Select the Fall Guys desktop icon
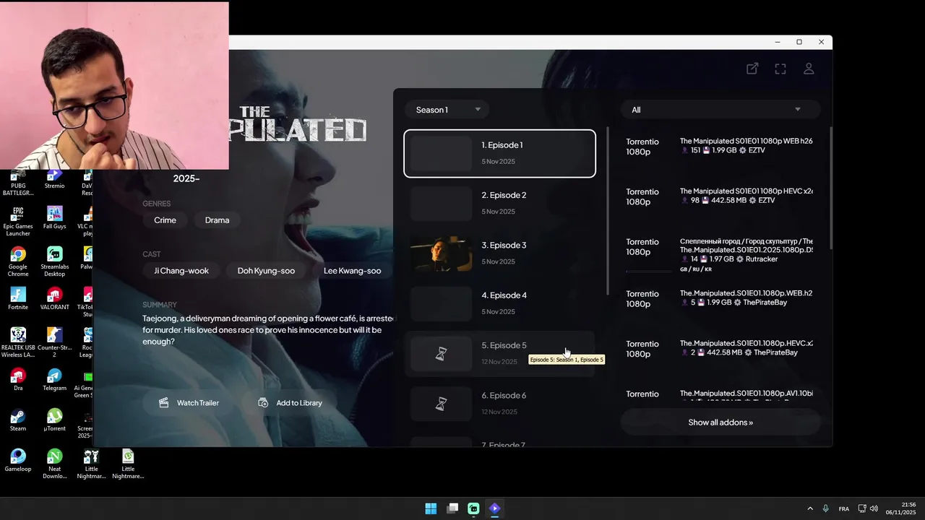925x520 pixels. tap(54, 217)
